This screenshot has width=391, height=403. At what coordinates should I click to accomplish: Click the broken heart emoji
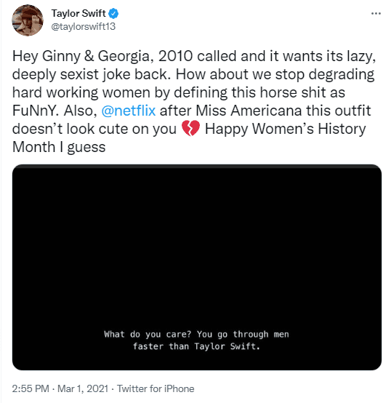tap(190, 128)
